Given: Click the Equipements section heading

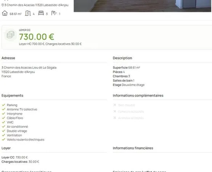Looking at the screenshot, I should point(13,96).
